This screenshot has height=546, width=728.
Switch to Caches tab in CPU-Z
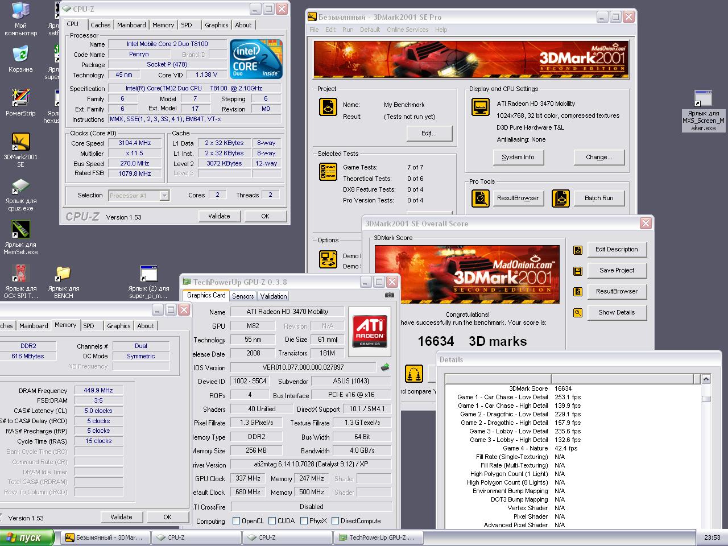[x=101, y=25]
